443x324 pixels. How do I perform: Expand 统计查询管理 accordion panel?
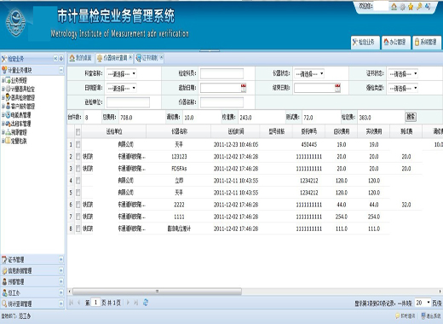pyautogui.click(x=61, y=304)
